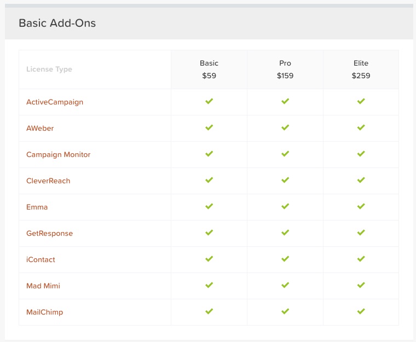
Task: Click the Emma checkmark under Basic
Action: (x=209, y=206)
